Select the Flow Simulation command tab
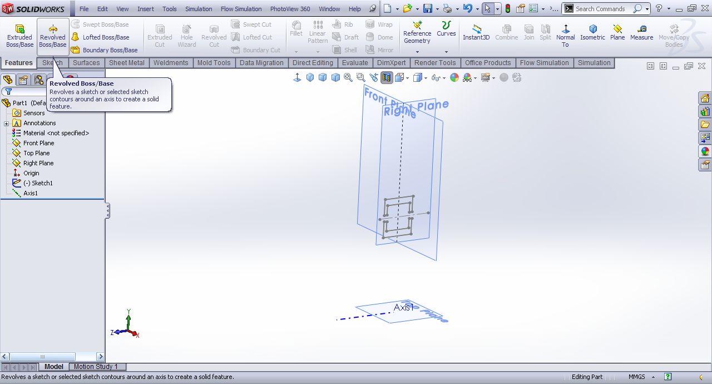Image resolution: width=712 pixels, height=384 pixels. coord(545,63)
